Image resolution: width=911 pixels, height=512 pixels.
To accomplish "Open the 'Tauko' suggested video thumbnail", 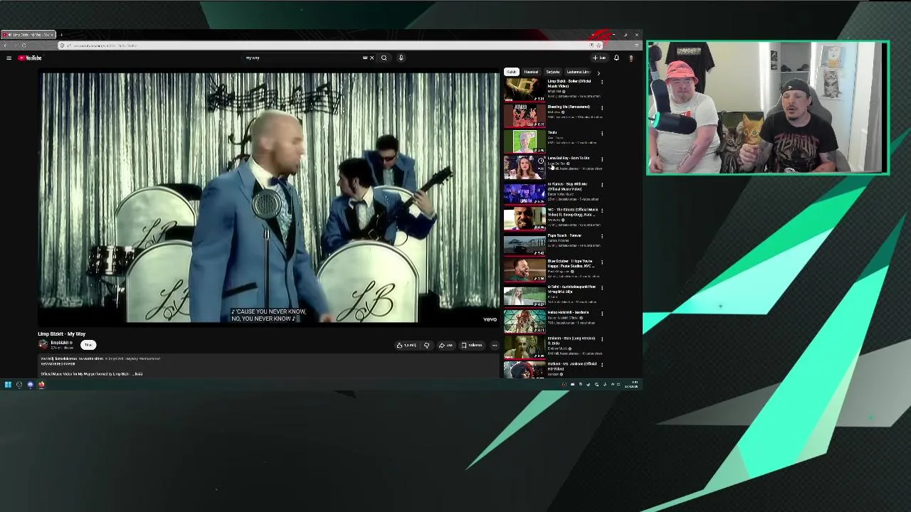I will coord(525,141).
